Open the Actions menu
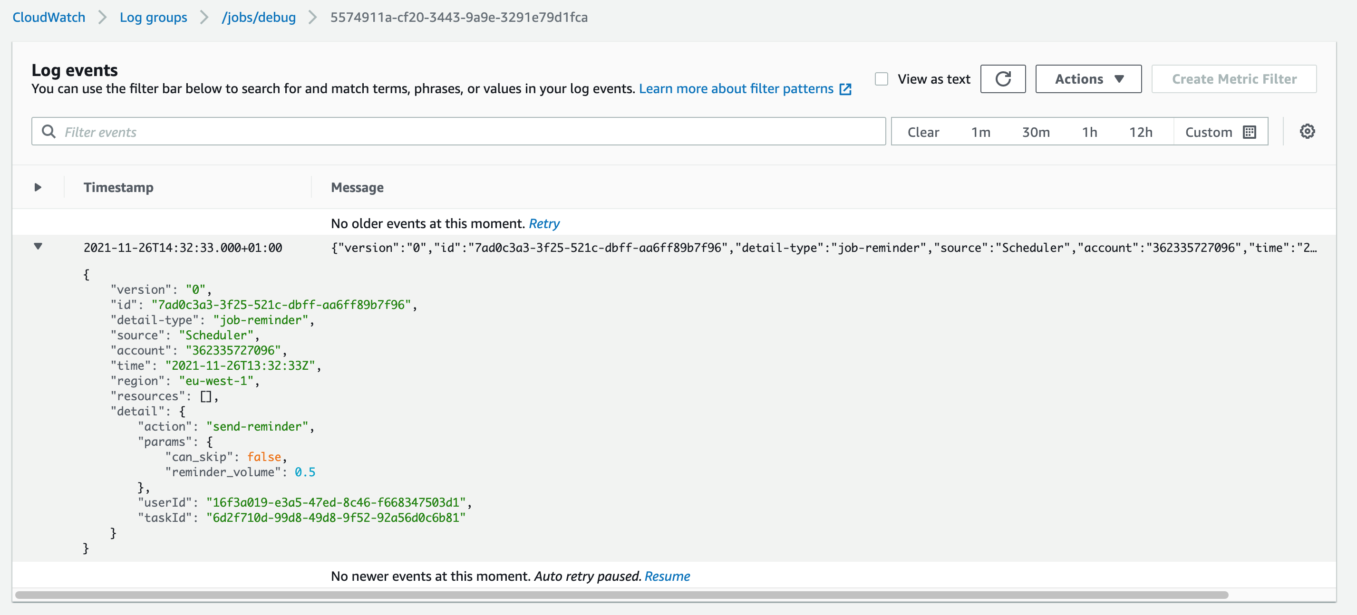 1079,78
